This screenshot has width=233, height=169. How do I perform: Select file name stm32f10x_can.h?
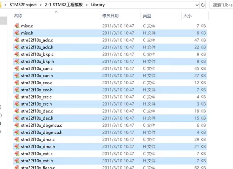coord(37,76)
